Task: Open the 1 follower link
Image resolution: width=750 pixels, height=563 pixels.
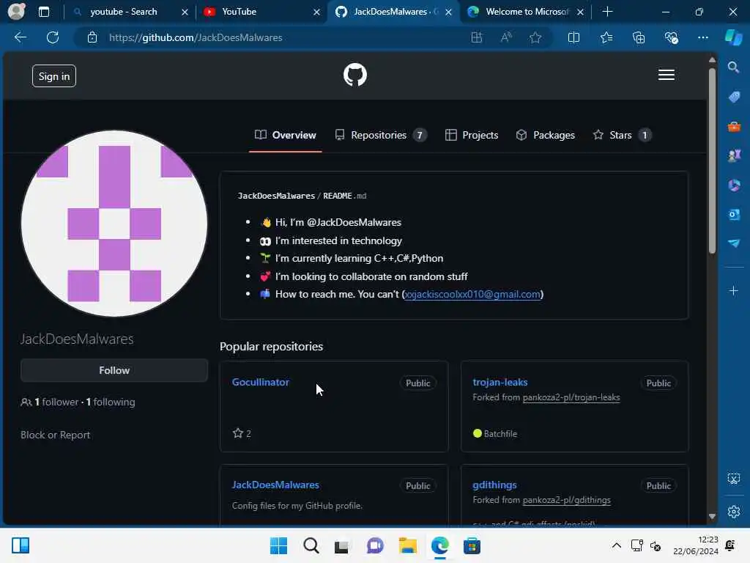Action: [56, 402]
